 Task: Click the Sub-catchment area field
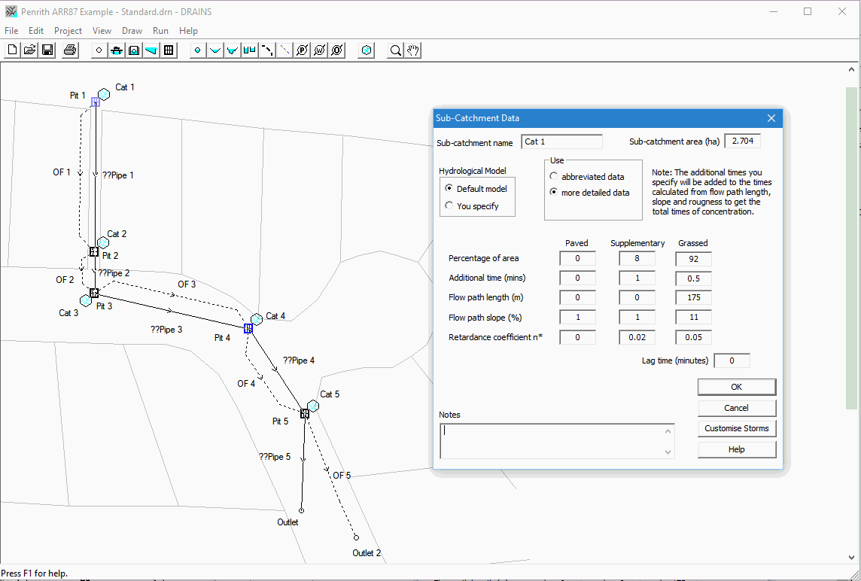click(x=742, y=141)
